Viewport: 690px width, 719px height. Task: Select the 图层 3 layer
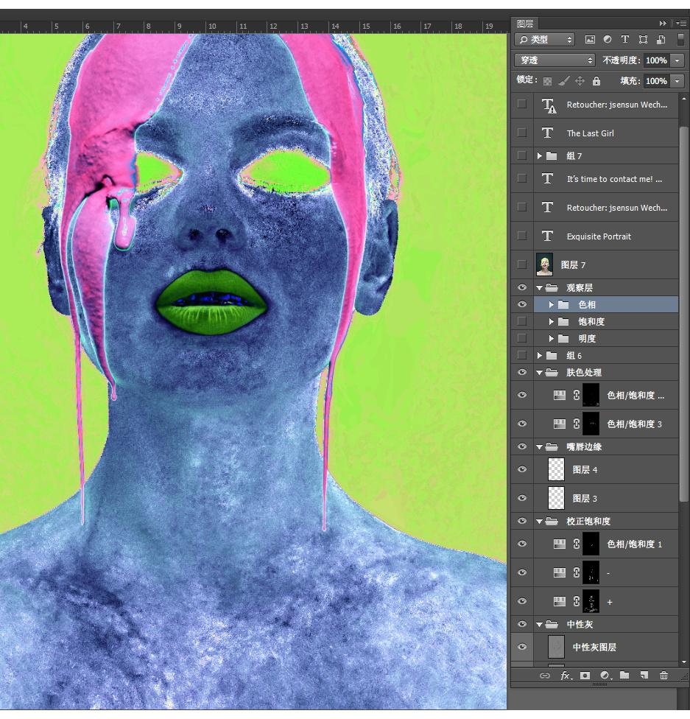pyautogui.click(x=605, y=498)
